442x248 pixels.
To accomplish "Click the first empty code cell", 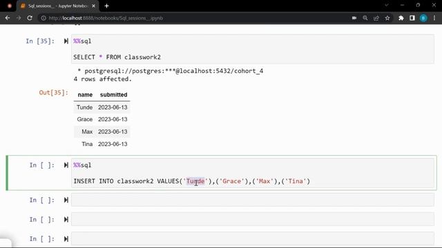I will pos(253,200).
